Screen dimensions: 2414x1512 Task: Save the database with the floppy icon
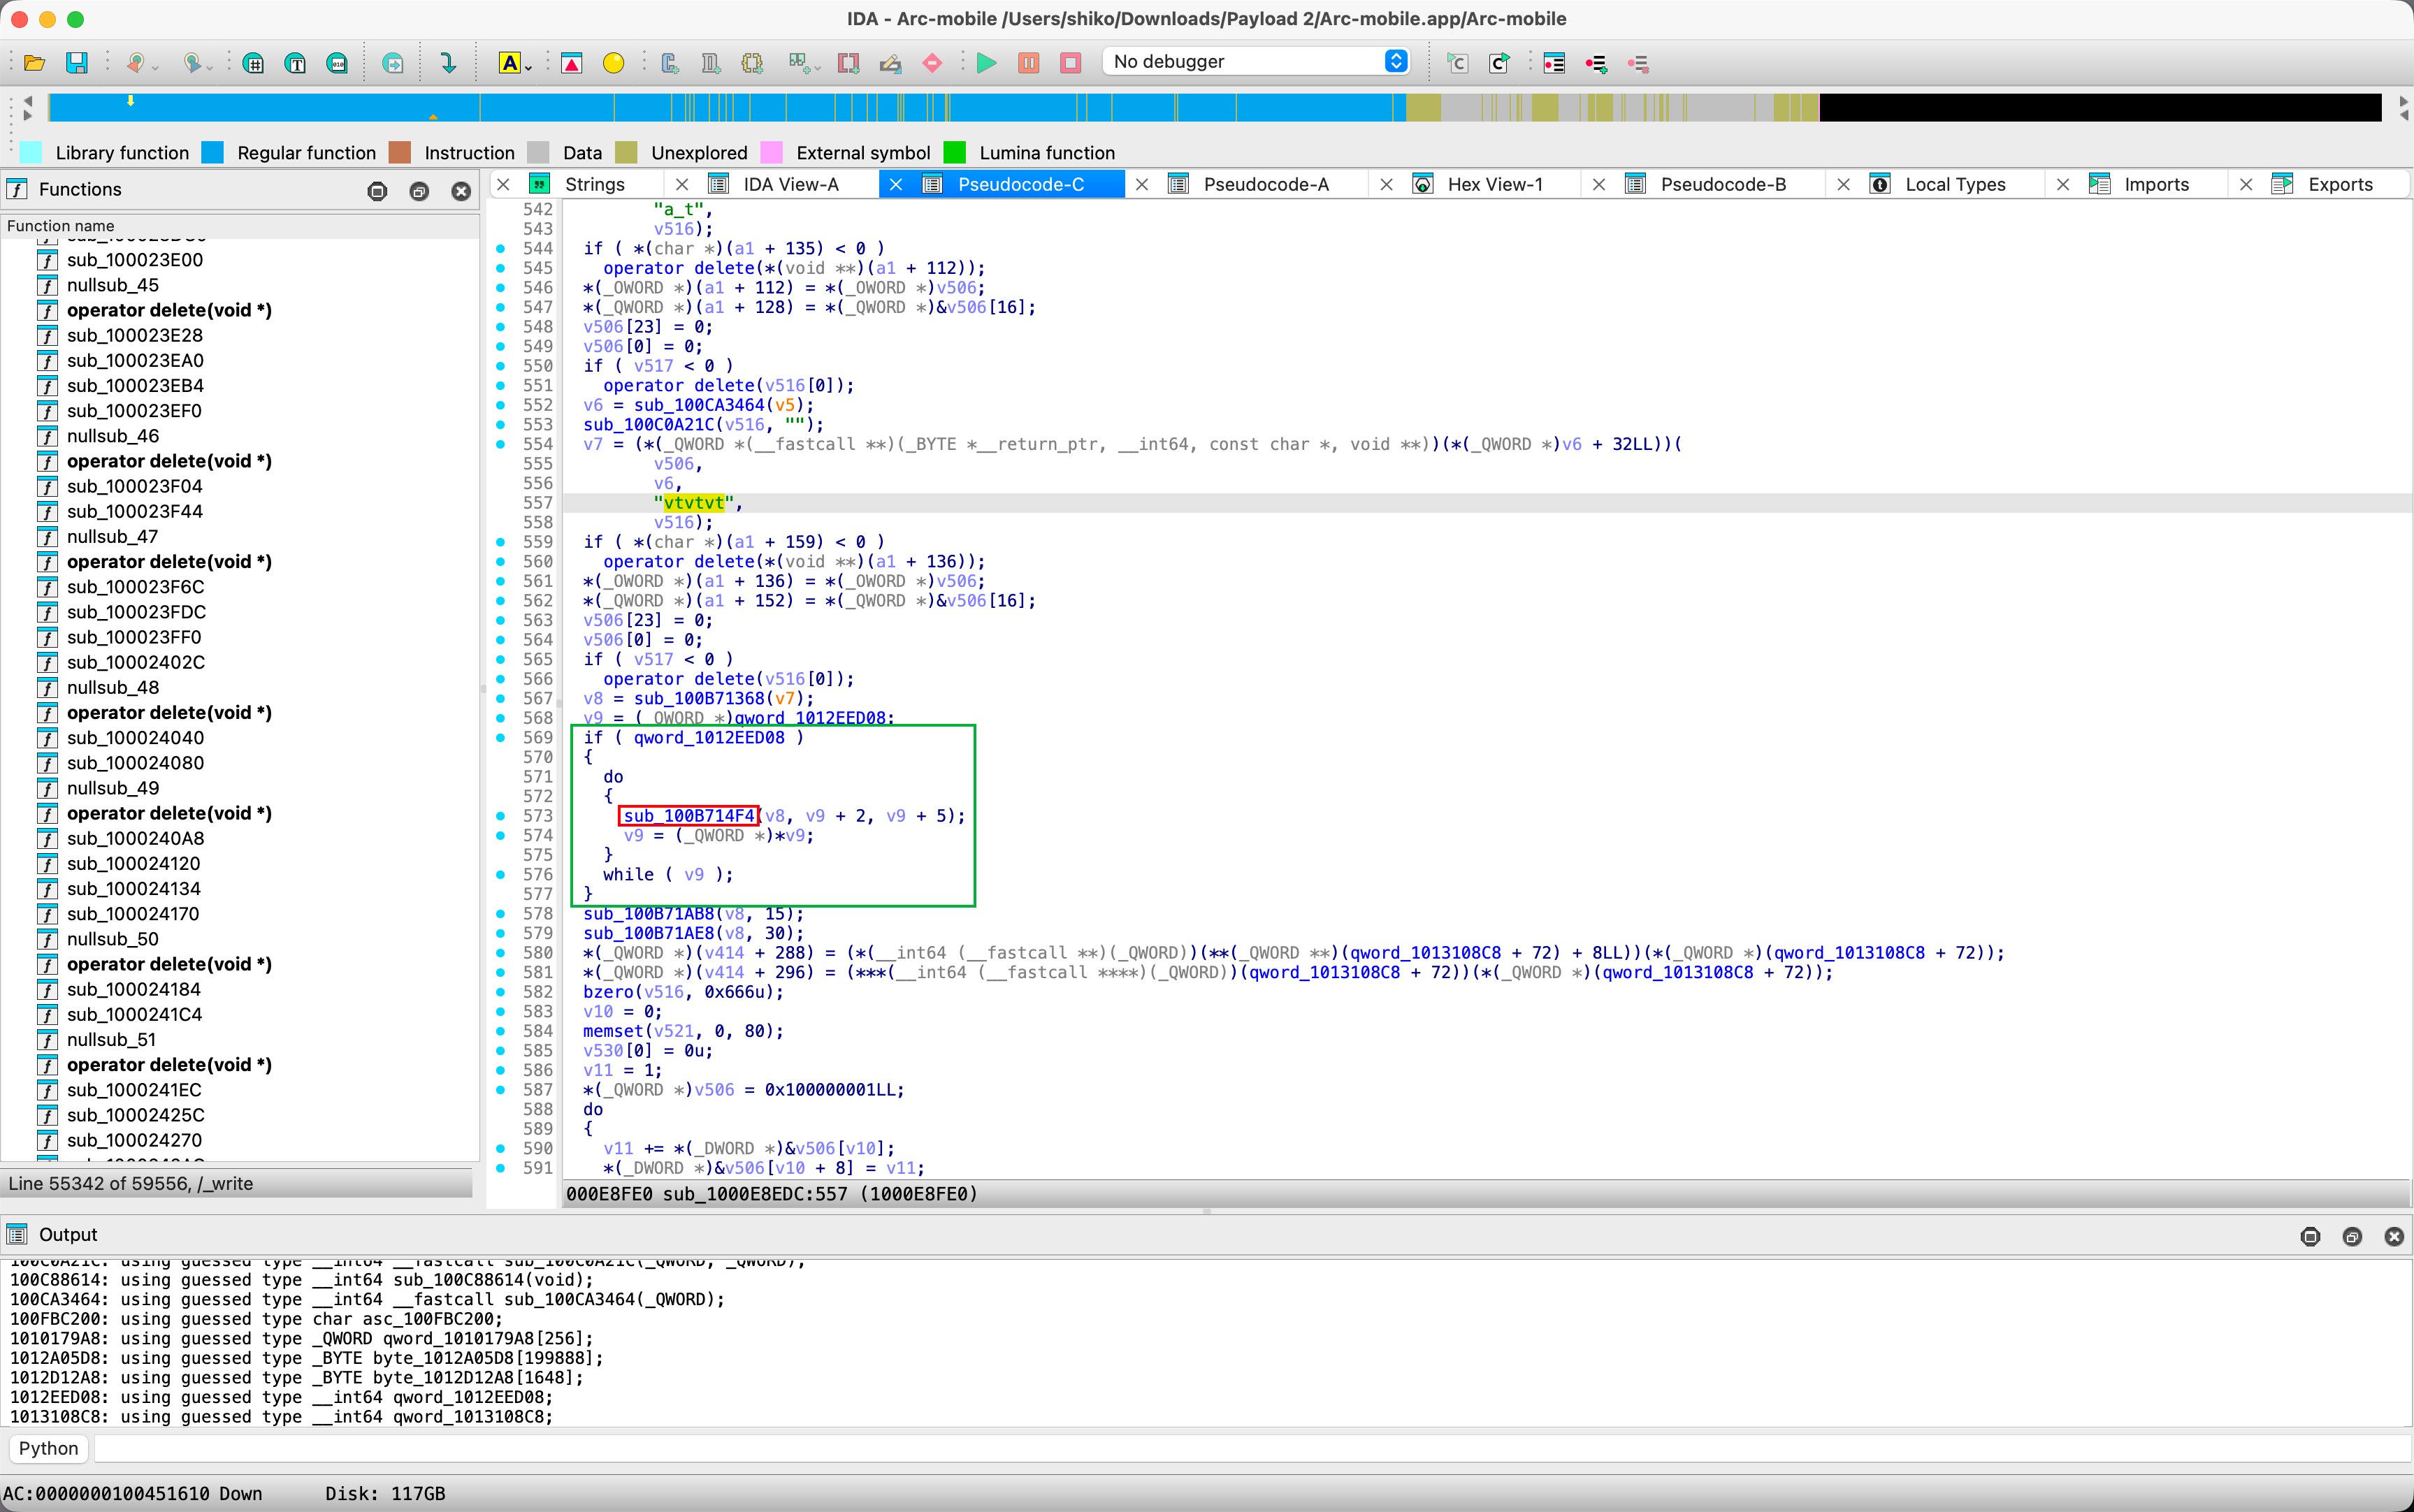pos(77,63)
